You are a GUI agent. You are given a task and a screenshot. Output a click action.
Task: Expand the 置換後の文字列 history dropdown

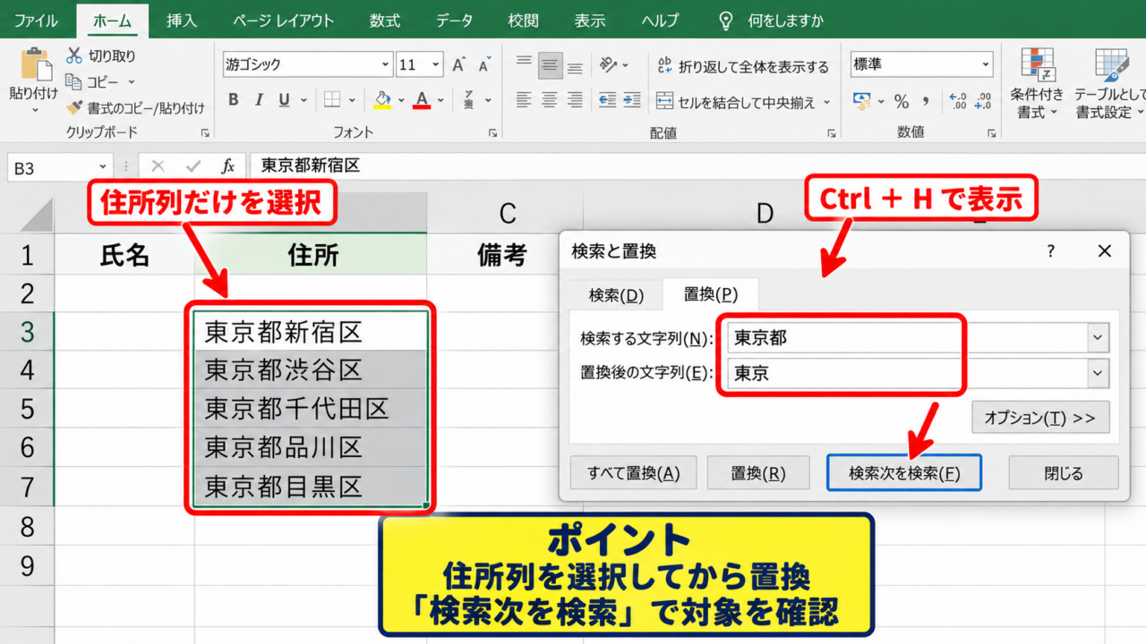click(1098, 374)
